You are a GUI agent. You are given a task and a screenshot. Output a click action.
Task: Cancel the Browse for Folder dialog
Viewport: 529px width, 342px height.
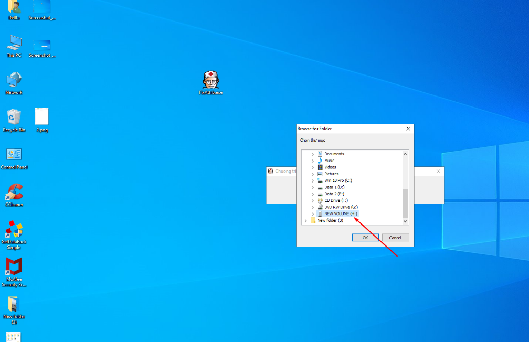pos(395,238)
